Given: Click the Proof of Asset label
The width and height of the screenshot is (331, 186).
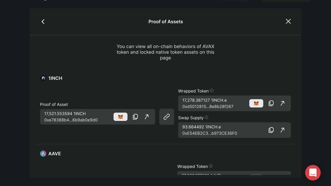Looking at the screenshot, I should point(54,104).
